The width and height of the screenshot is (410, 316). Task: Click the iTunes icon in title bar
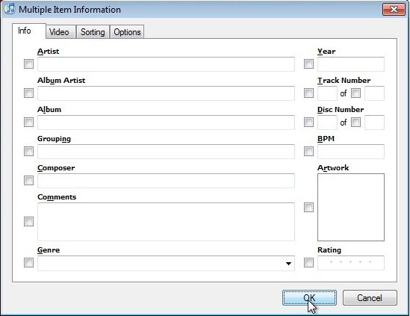tap(10, 9)
